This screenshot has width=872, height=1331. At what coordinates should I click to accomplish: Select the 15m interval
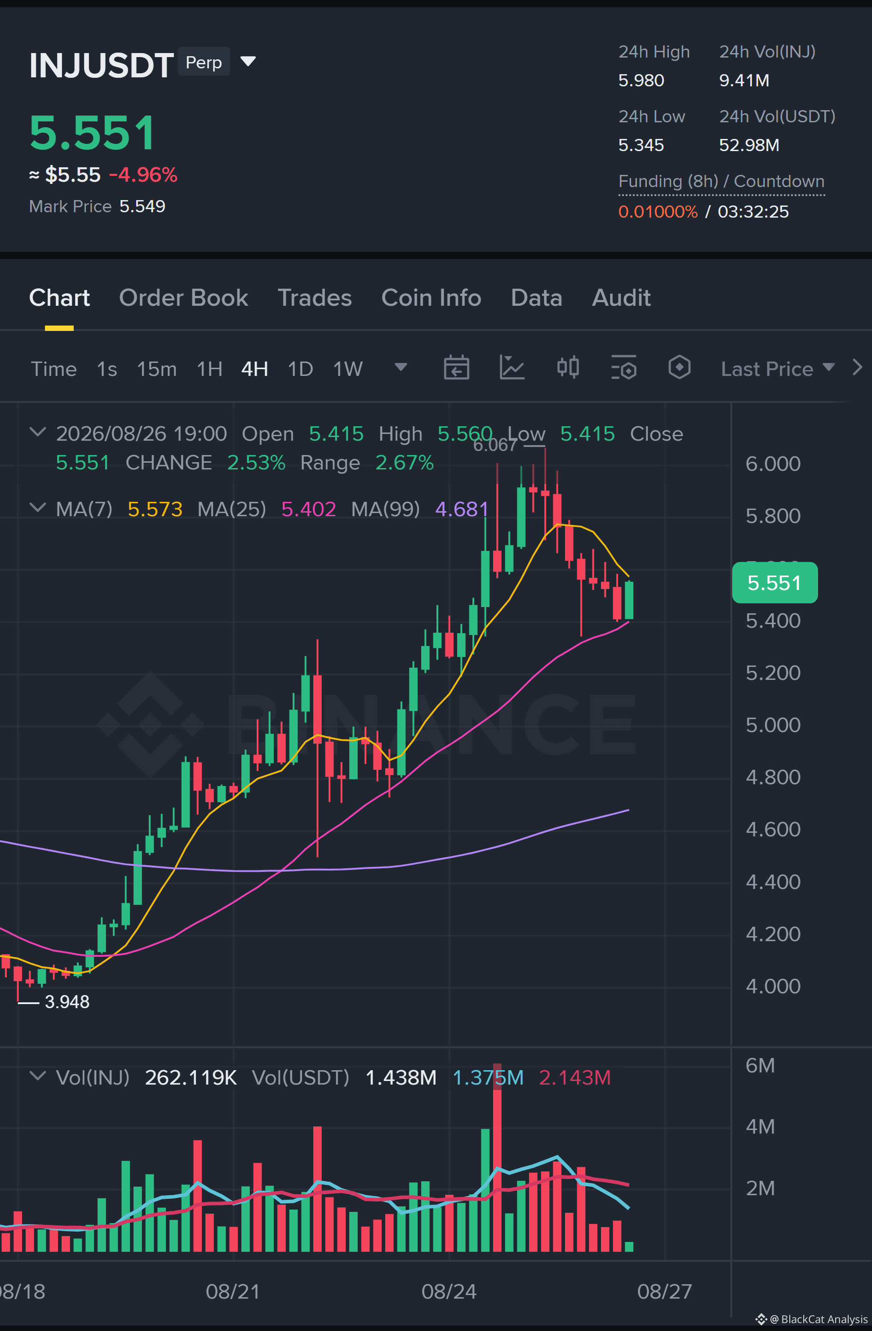pos(156,369)
